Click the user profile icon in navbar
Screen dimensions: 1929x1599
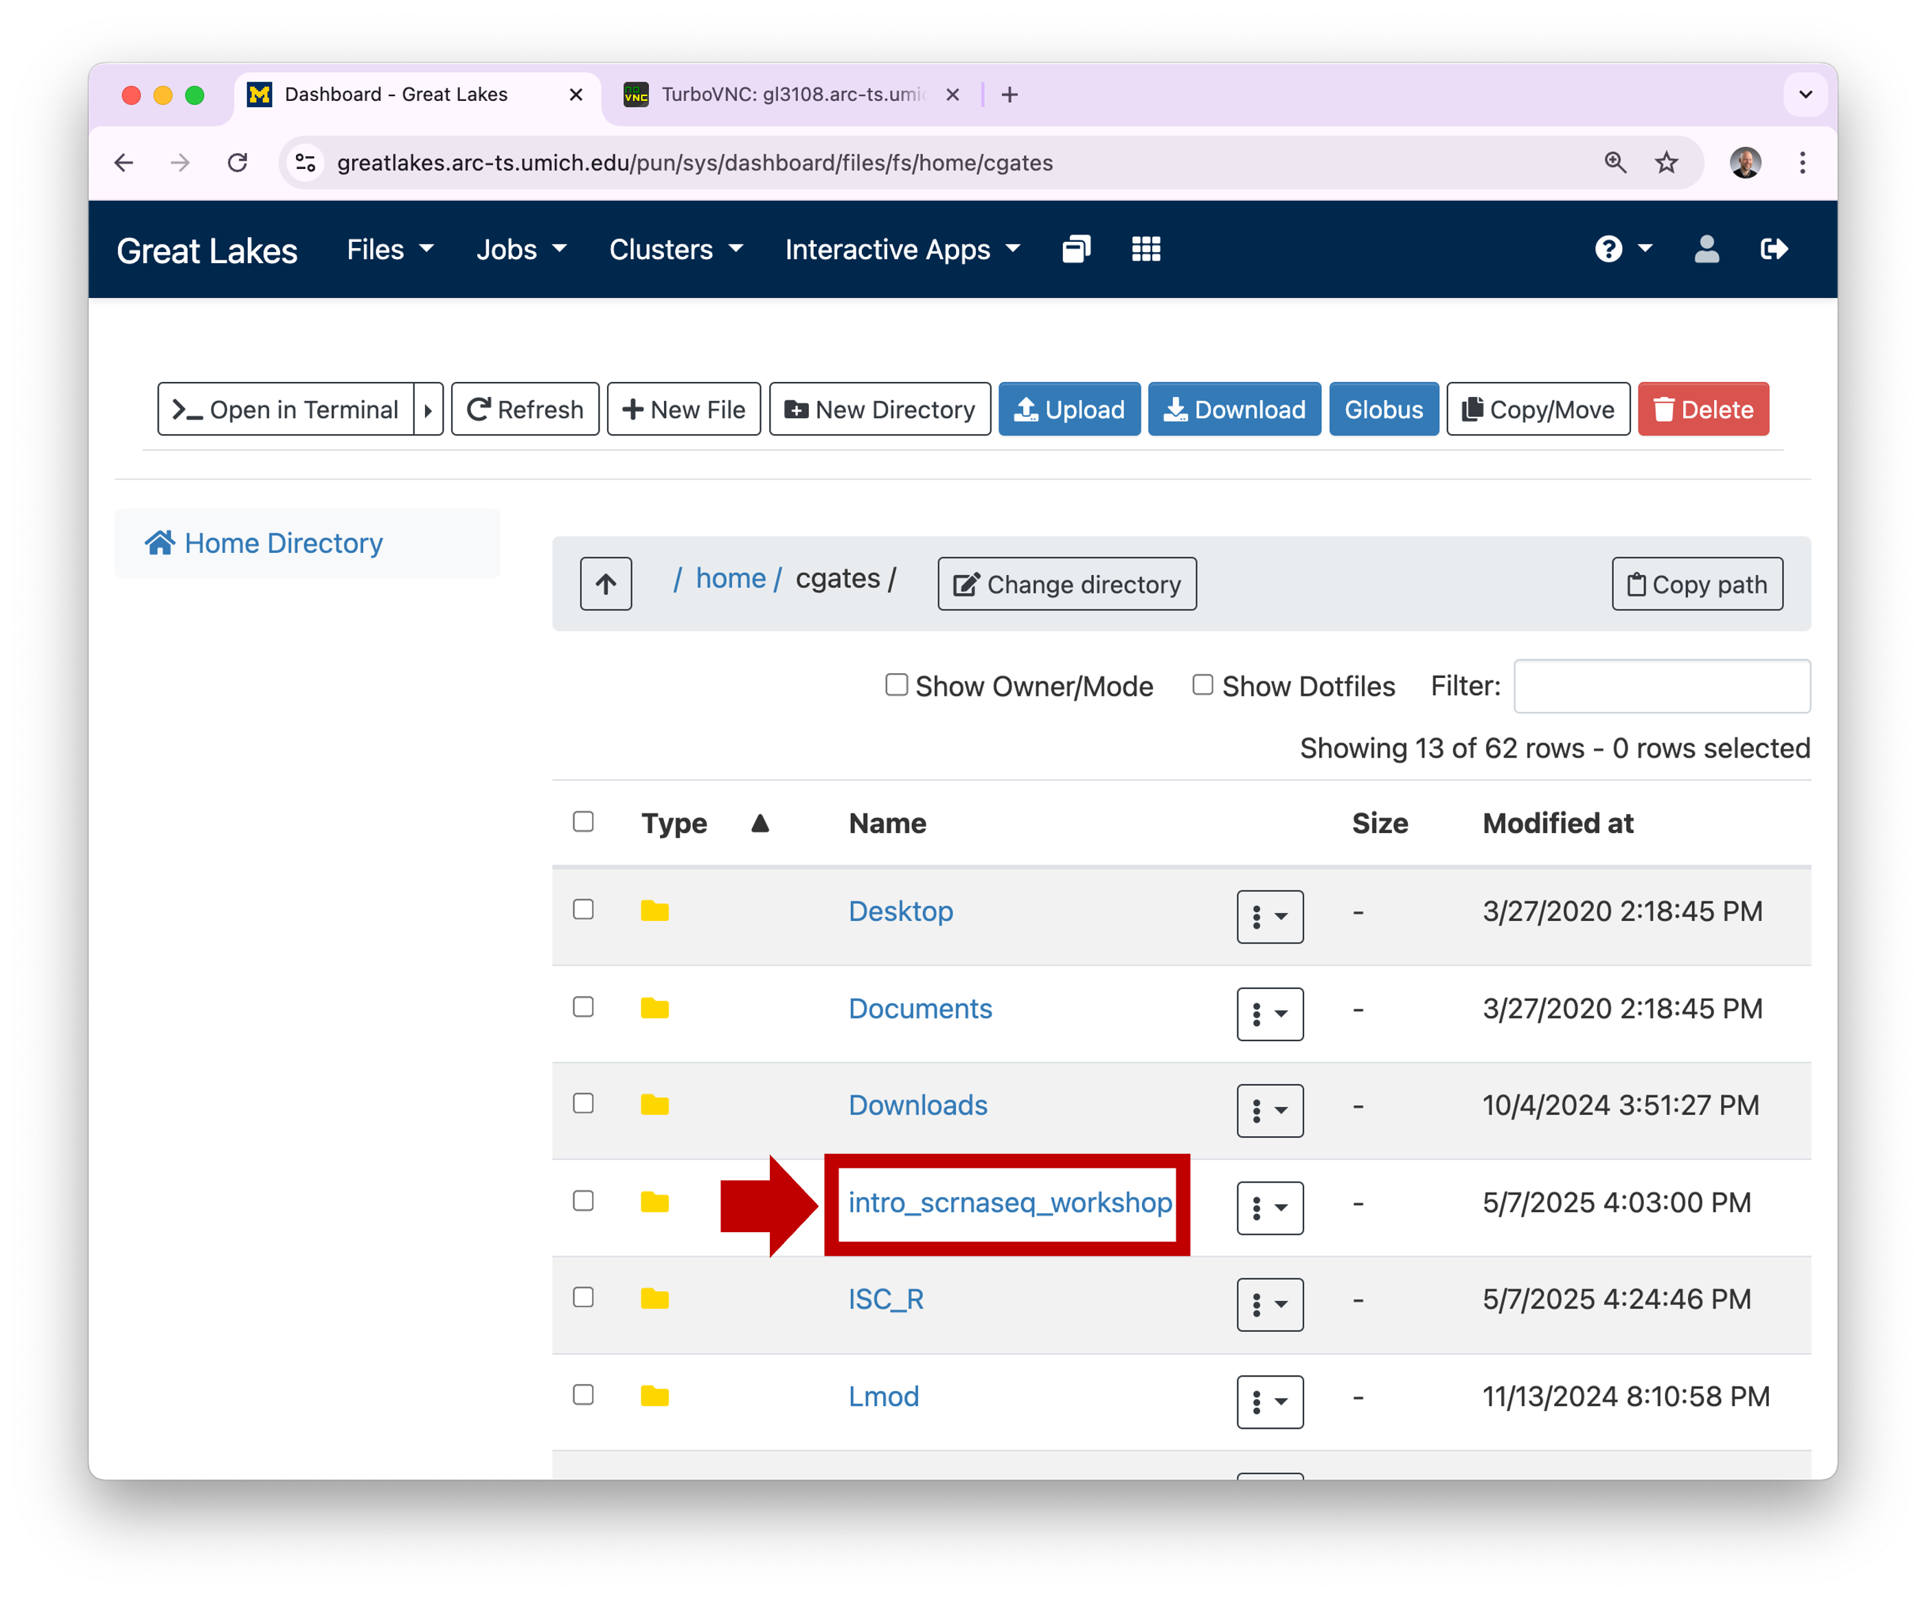tap(1706, 249)
